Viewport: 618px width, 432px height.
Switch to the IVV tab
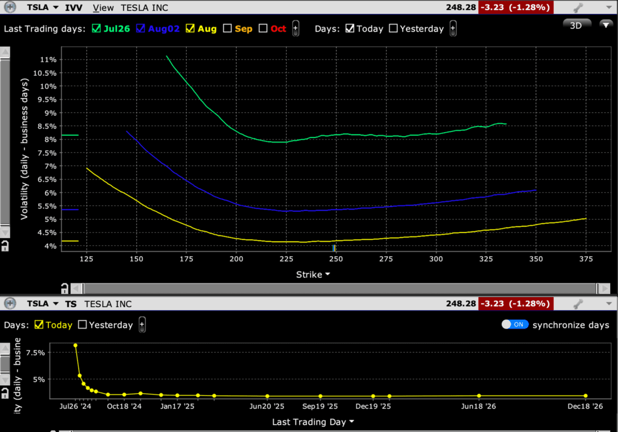click(74, 7)
